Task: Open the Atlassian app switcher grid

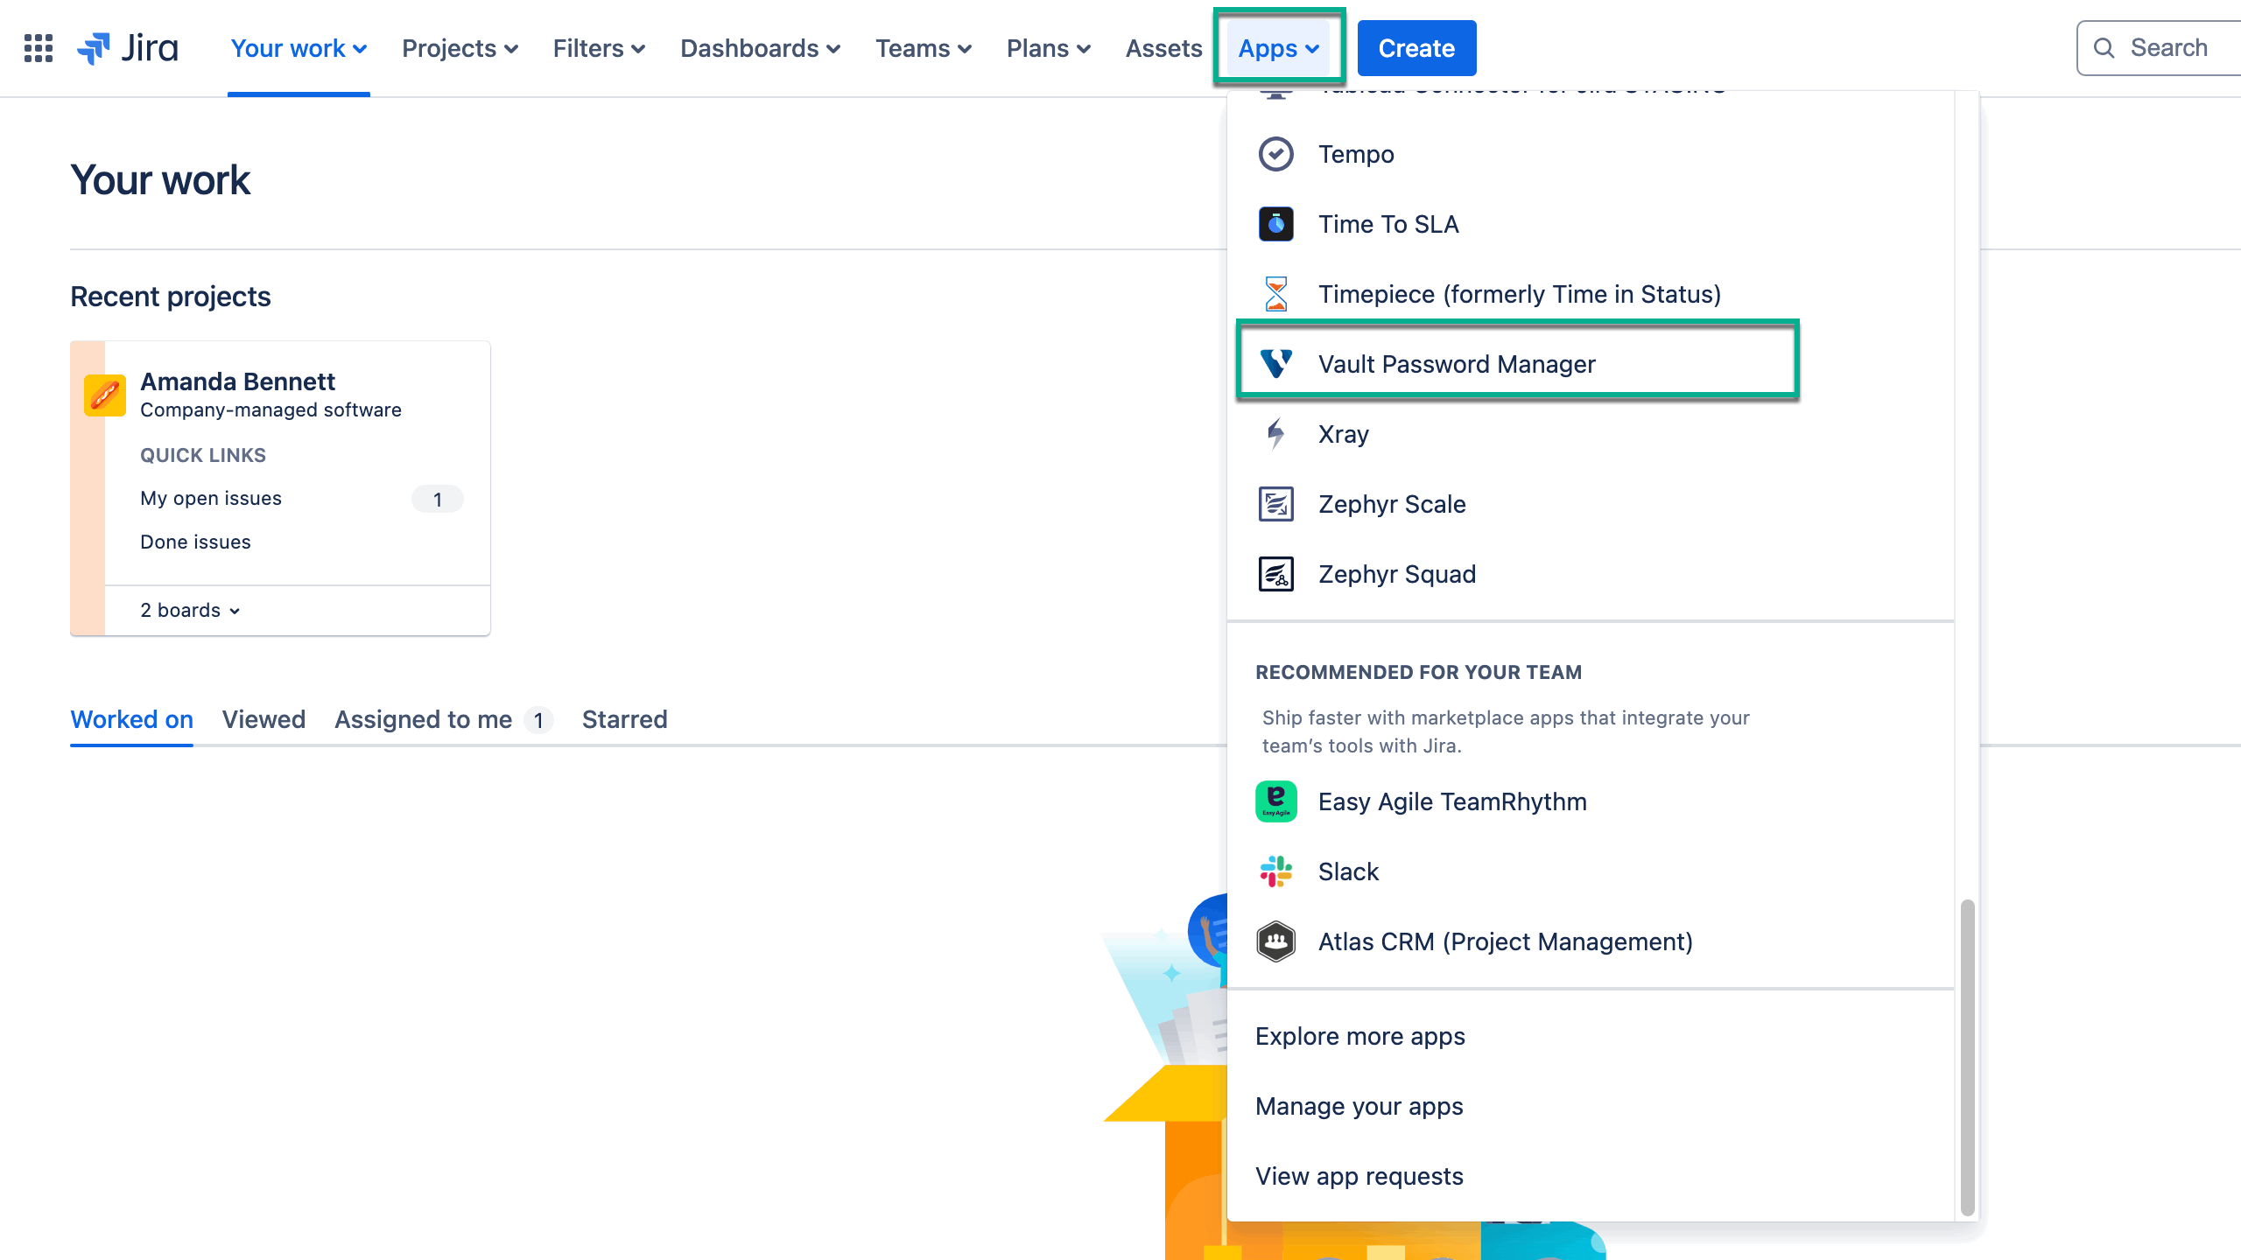Action: tap(38, 47)
